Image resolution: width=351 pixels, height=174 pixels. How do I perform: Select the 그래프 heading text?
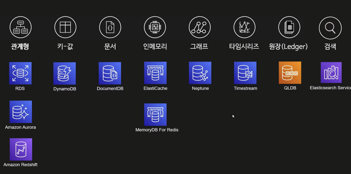pos(199,47)
